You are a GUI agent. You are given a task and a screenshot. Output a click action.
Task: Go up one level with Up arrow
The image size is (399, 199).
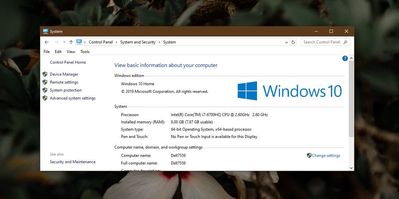tap(71, 42)
